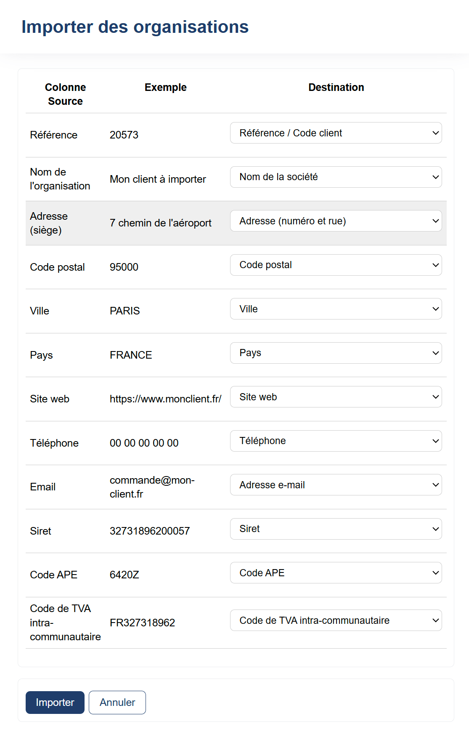Open Adresse (numéro et rue) destination dropdown
Screen dimensions: 469x732
[x=336, y=221]
